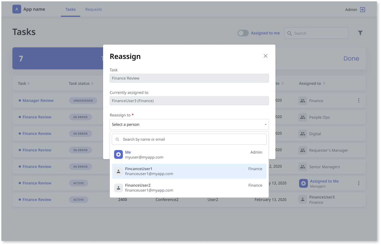This screenshot has height=245, width=381.
Task: Click the Me avatar icon in the list
Action: (x=118, y=154)
